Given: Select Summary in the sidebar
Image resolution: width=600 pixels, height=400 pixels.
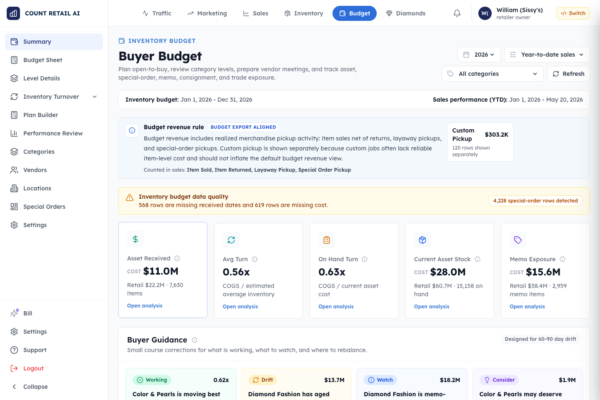Looking at the screenshot, I should (54, 42).
